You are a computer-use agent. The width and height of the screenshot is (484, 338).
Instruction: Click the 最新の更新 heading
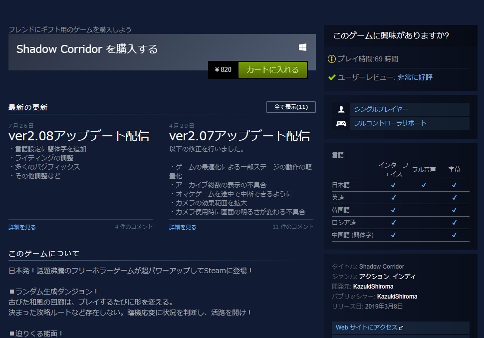tap(28, 107)
